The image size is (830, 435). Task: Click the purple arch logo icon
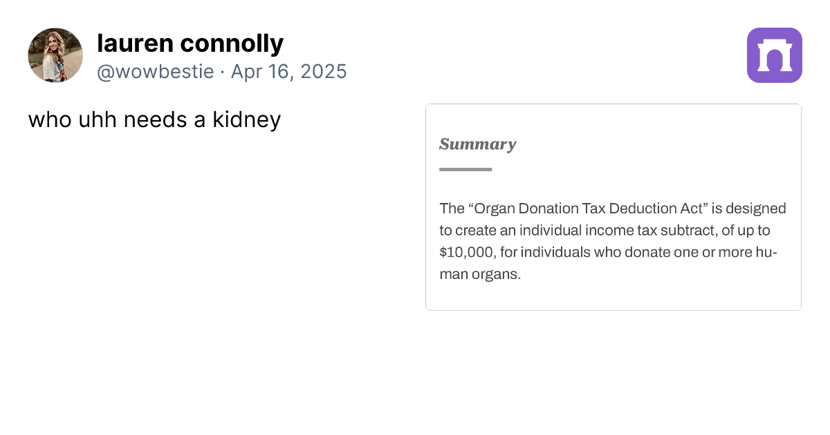(774, 55)
